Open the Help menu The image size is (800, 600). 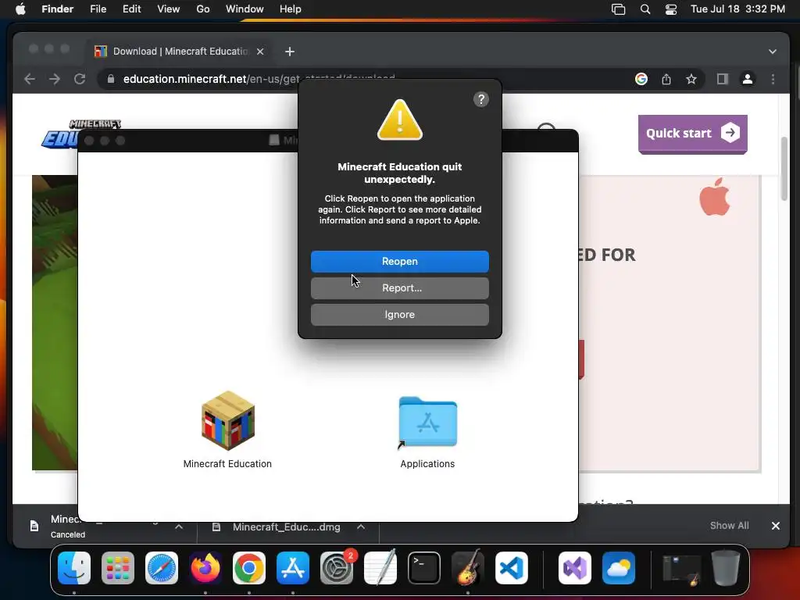point(291,9)
